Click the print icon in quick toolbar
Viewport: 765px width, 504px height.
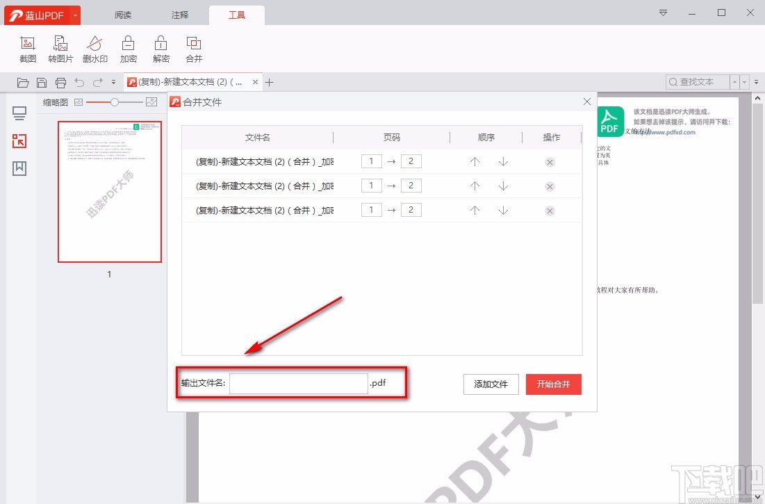coord(60,83)
